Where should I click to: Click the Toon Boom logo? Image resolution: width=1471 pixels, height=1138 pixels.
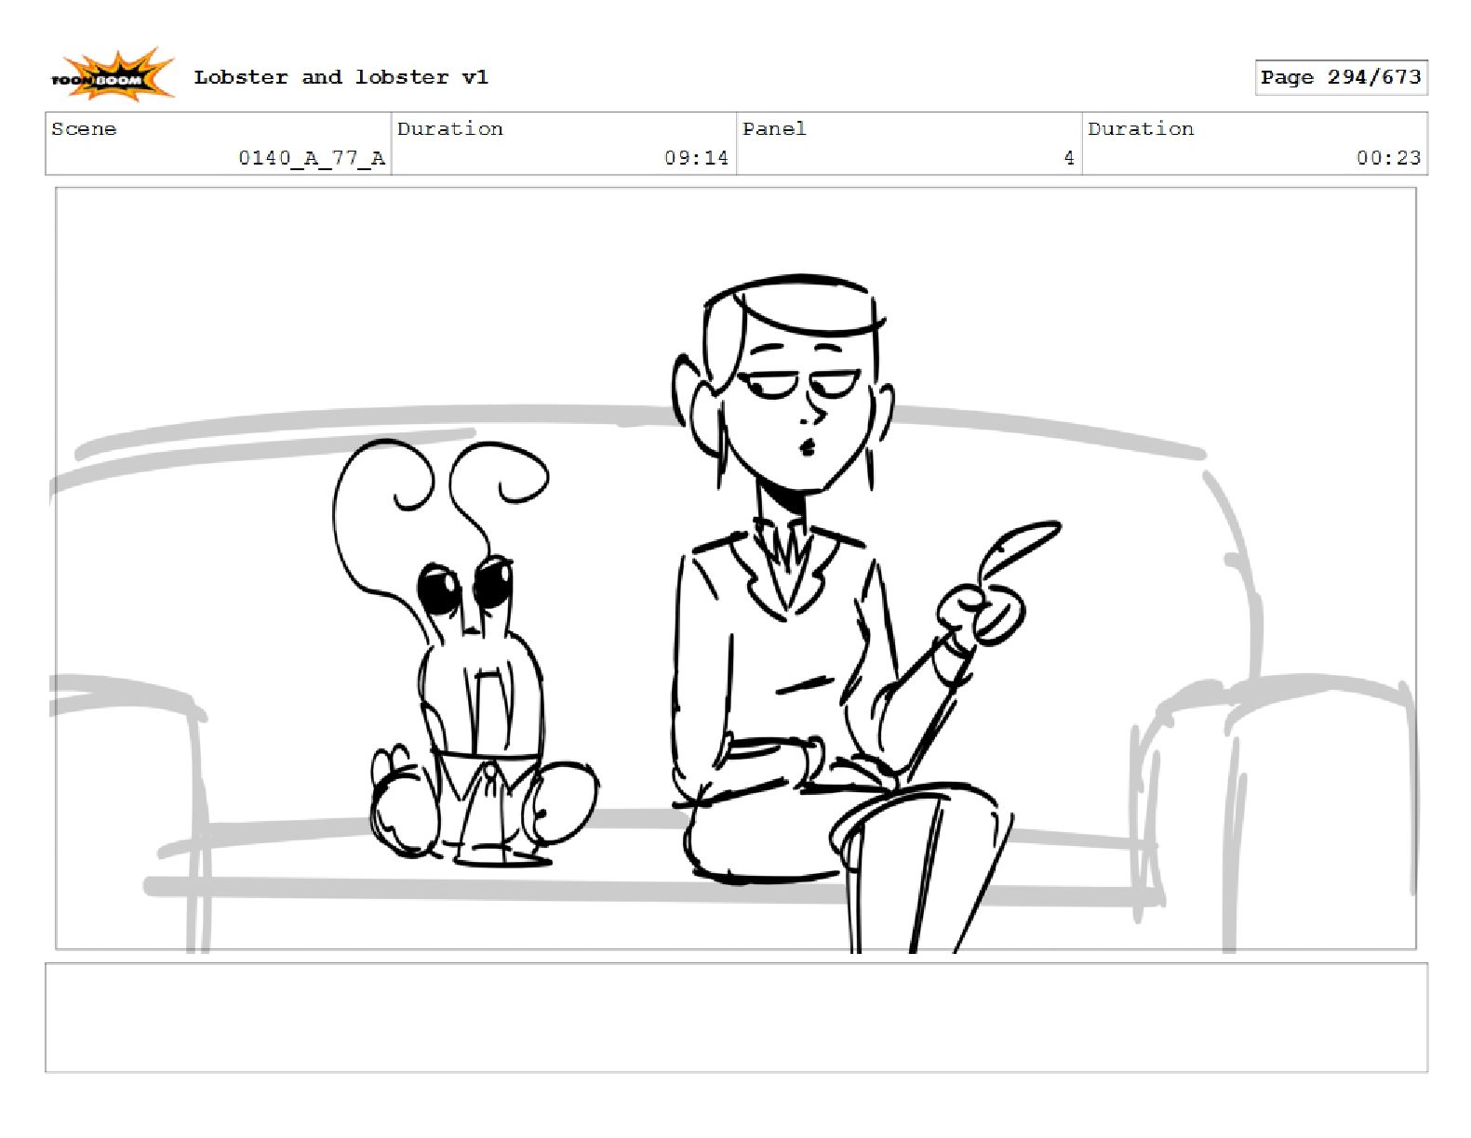point(113,76)
